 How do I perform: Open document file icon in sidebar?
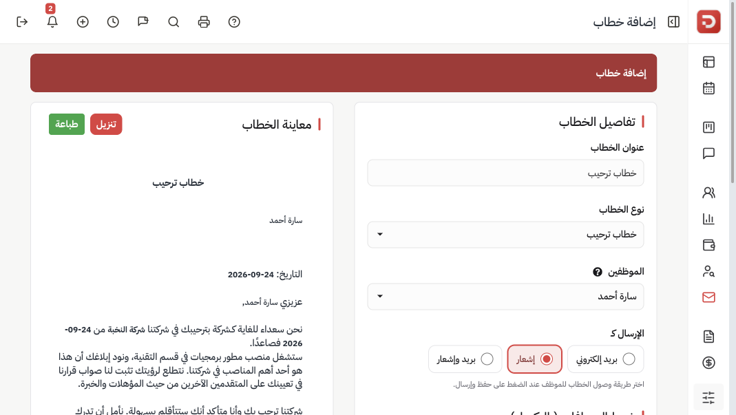708,336
